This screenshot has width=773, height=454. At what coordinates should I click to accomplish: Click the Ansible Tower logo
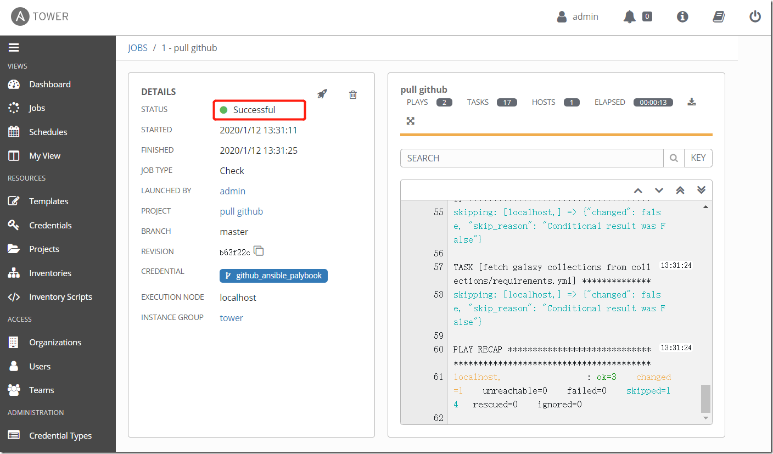click(40, 16)
